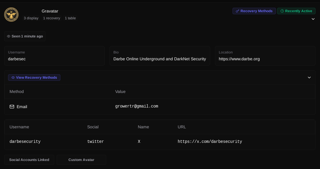Screen dimensions: 320x169
Task: Click the Gravatar profile avatar emblem
Action: (x=11, y=15)
